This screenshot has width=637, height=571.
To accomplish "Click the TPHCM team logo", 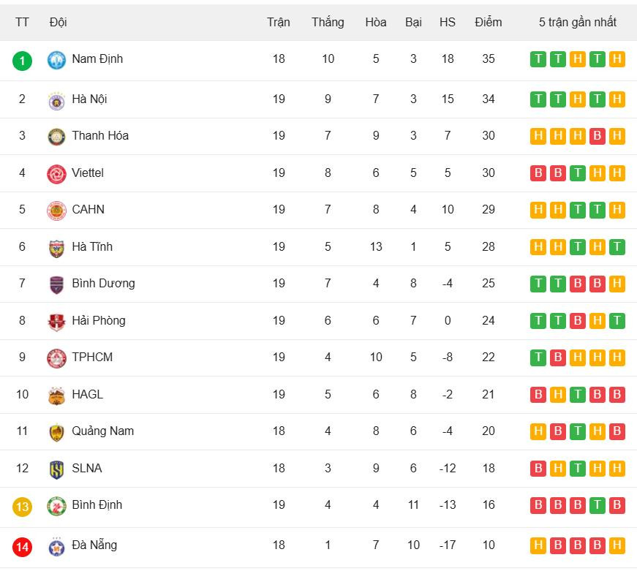I will click(x=56, y=358).
